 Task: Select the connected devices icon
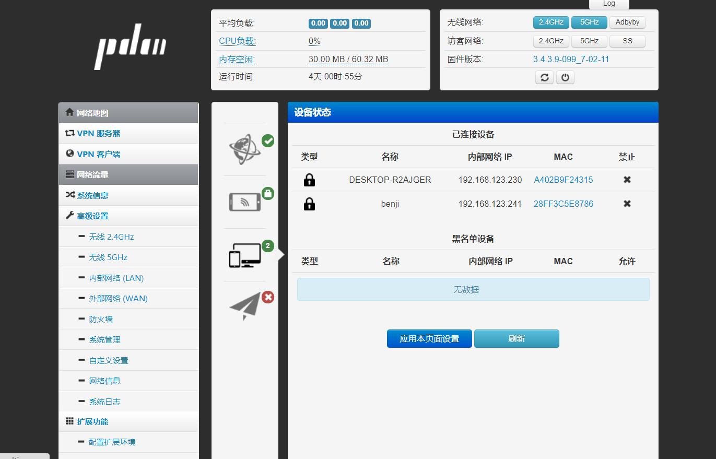click(x=245, y=255)
